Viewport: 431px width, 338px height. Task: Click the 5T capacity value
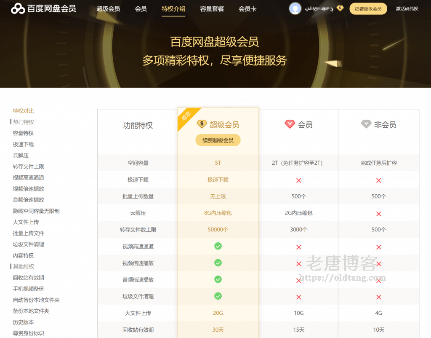click(x=218, y=163)
